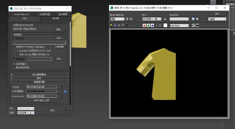Click the ... button for 产品级 renderer
The height and width of the screenshot is (129, 235).
coord(60,87)
